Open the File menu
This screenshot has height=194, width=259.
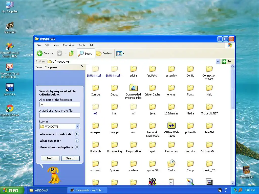[39, 45]
